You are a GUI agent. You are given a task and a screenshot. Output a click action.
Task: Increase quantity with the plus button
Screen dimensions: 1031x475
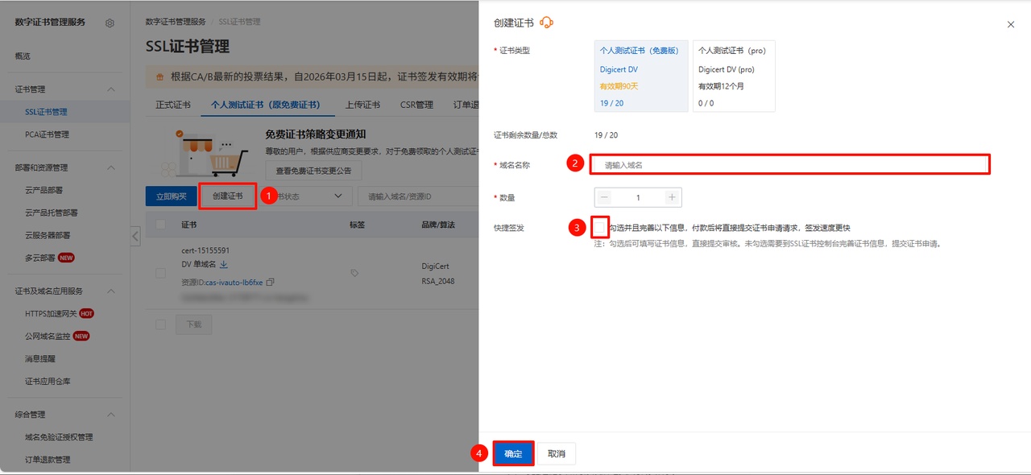(672, 197)
